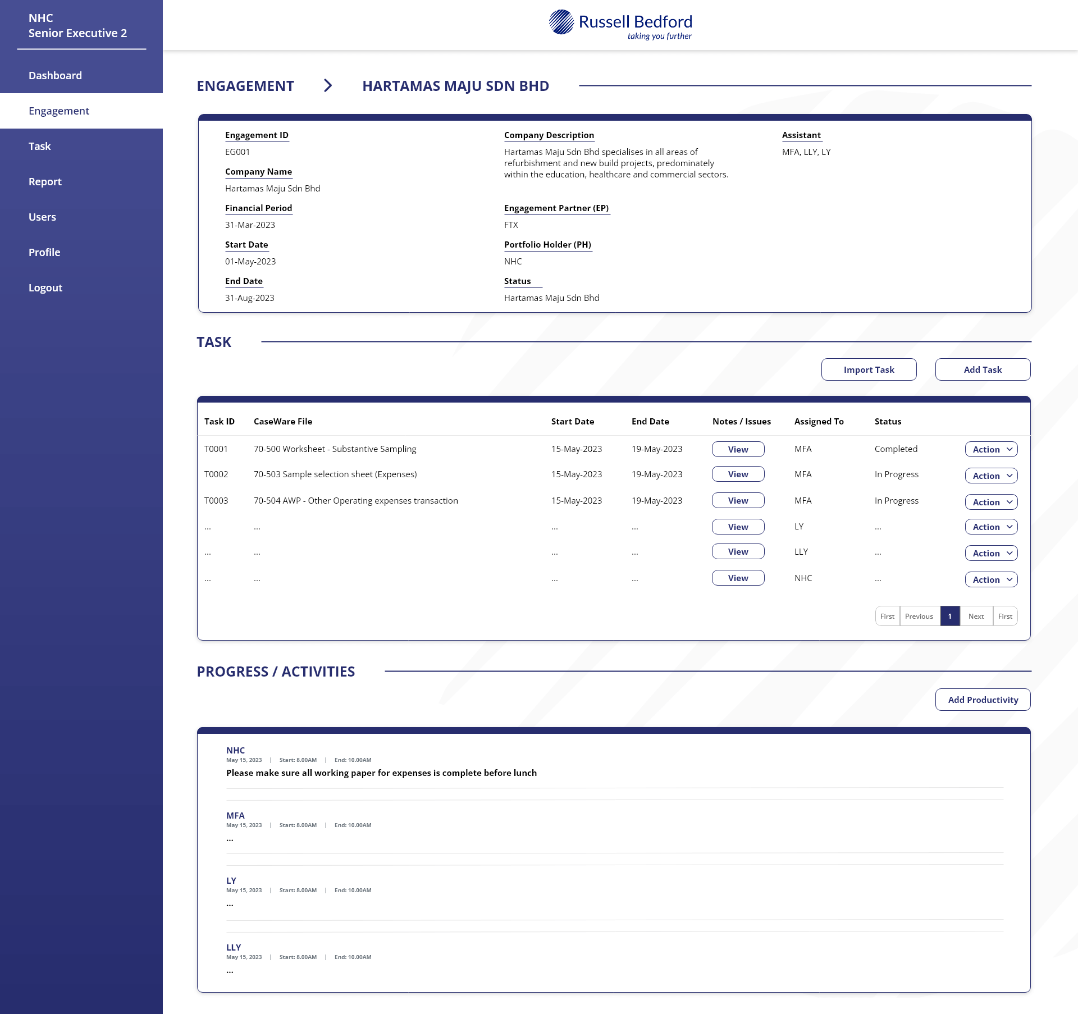Click the breadcrumb chevron after ENGAGEMENT
Screen dimensions: 1078x1014
[x=328, y=85]
